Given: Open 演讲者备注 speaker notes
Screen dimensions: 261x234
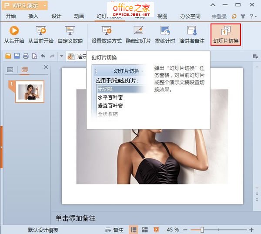Looking at the screenshot, I should [192, 35].
